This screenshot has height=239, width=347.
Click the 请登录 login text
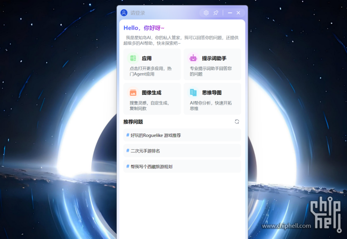click(x=137, y=13)
